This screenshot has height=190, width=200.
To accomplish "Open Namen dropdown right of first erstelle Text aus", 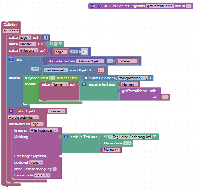I will pos(130,84).
